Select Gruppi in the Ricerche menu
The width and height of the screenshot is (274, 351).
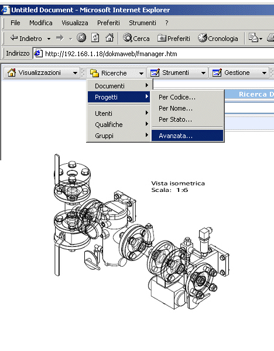coord(119,136)
